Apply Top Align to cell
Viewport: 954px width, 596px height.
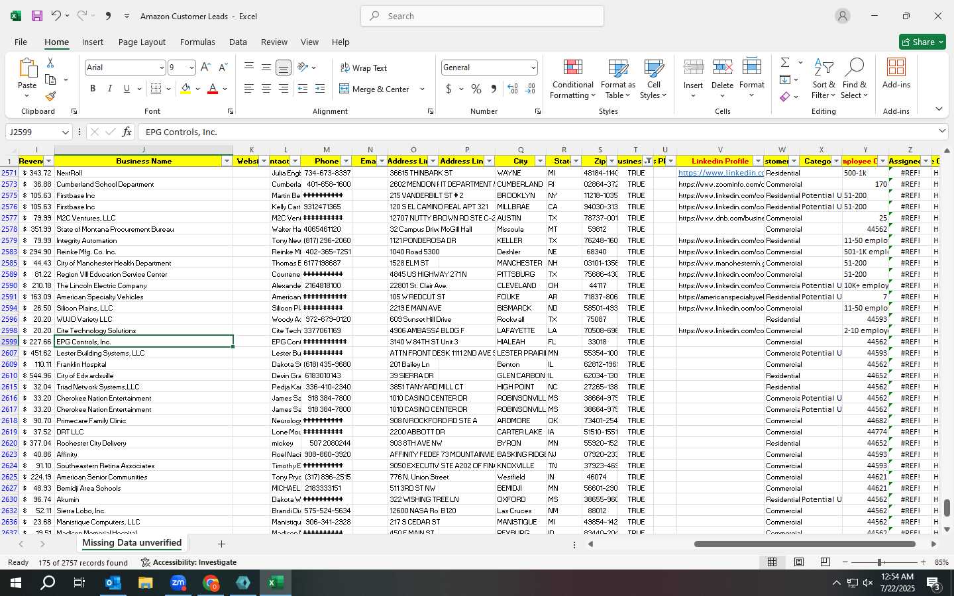coord(249,68)
